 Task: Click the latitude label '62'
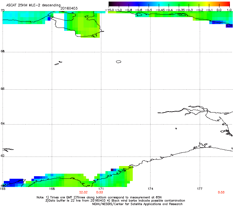(3, 156)
